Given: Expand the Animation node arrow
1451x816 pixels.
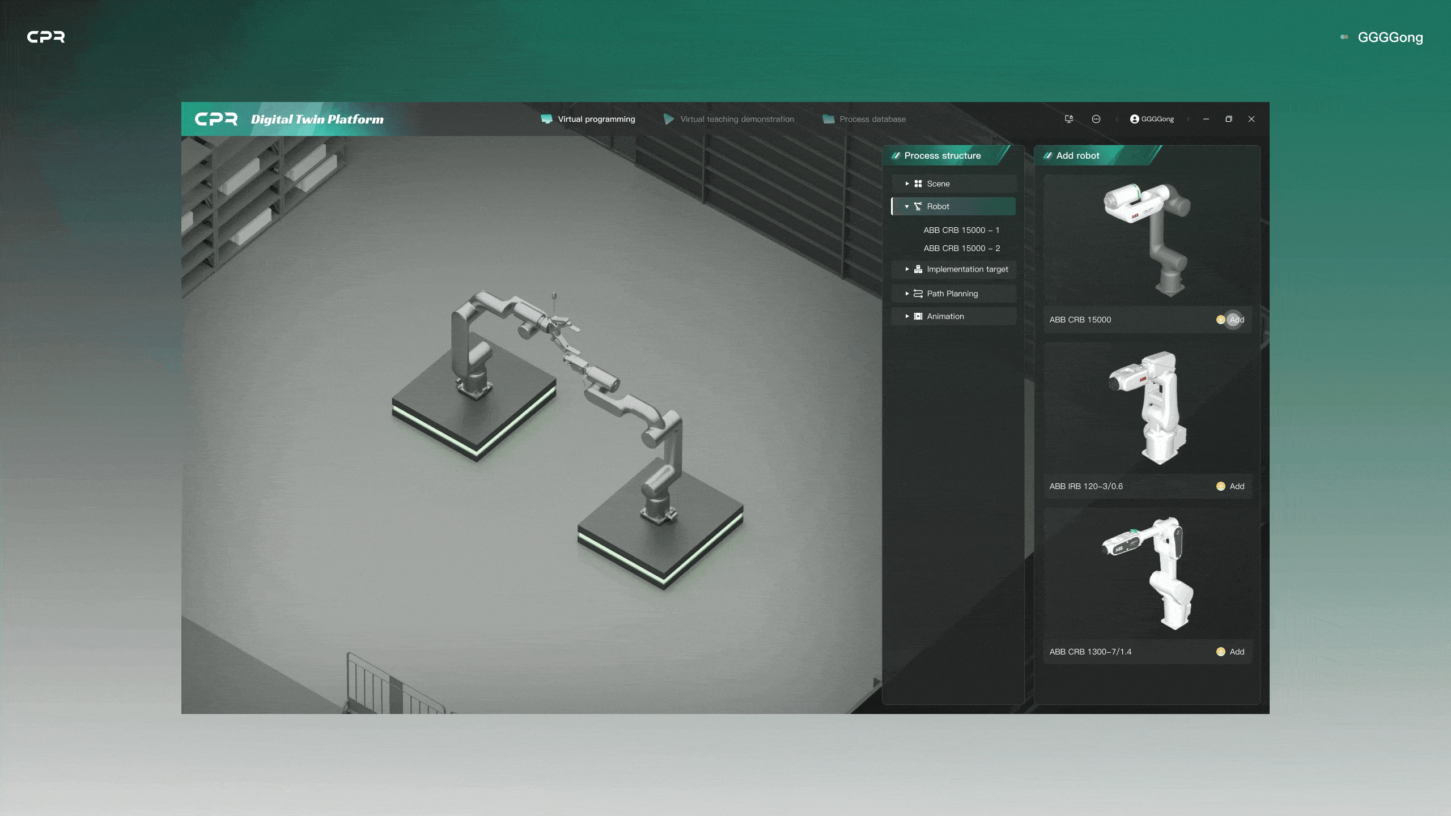Looking at the screenshot, I should click(x=907, y=316).
